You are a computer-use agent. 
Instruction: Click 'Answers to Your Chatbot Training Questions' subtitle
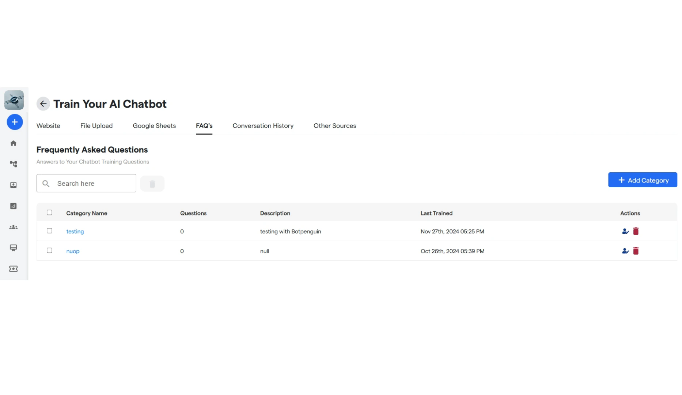(93, 162)
